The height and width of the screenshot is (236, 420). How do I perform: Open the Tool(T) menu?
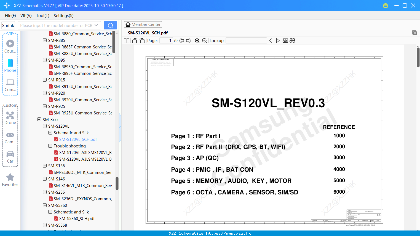pyautogui.click(x=43, y=16)
